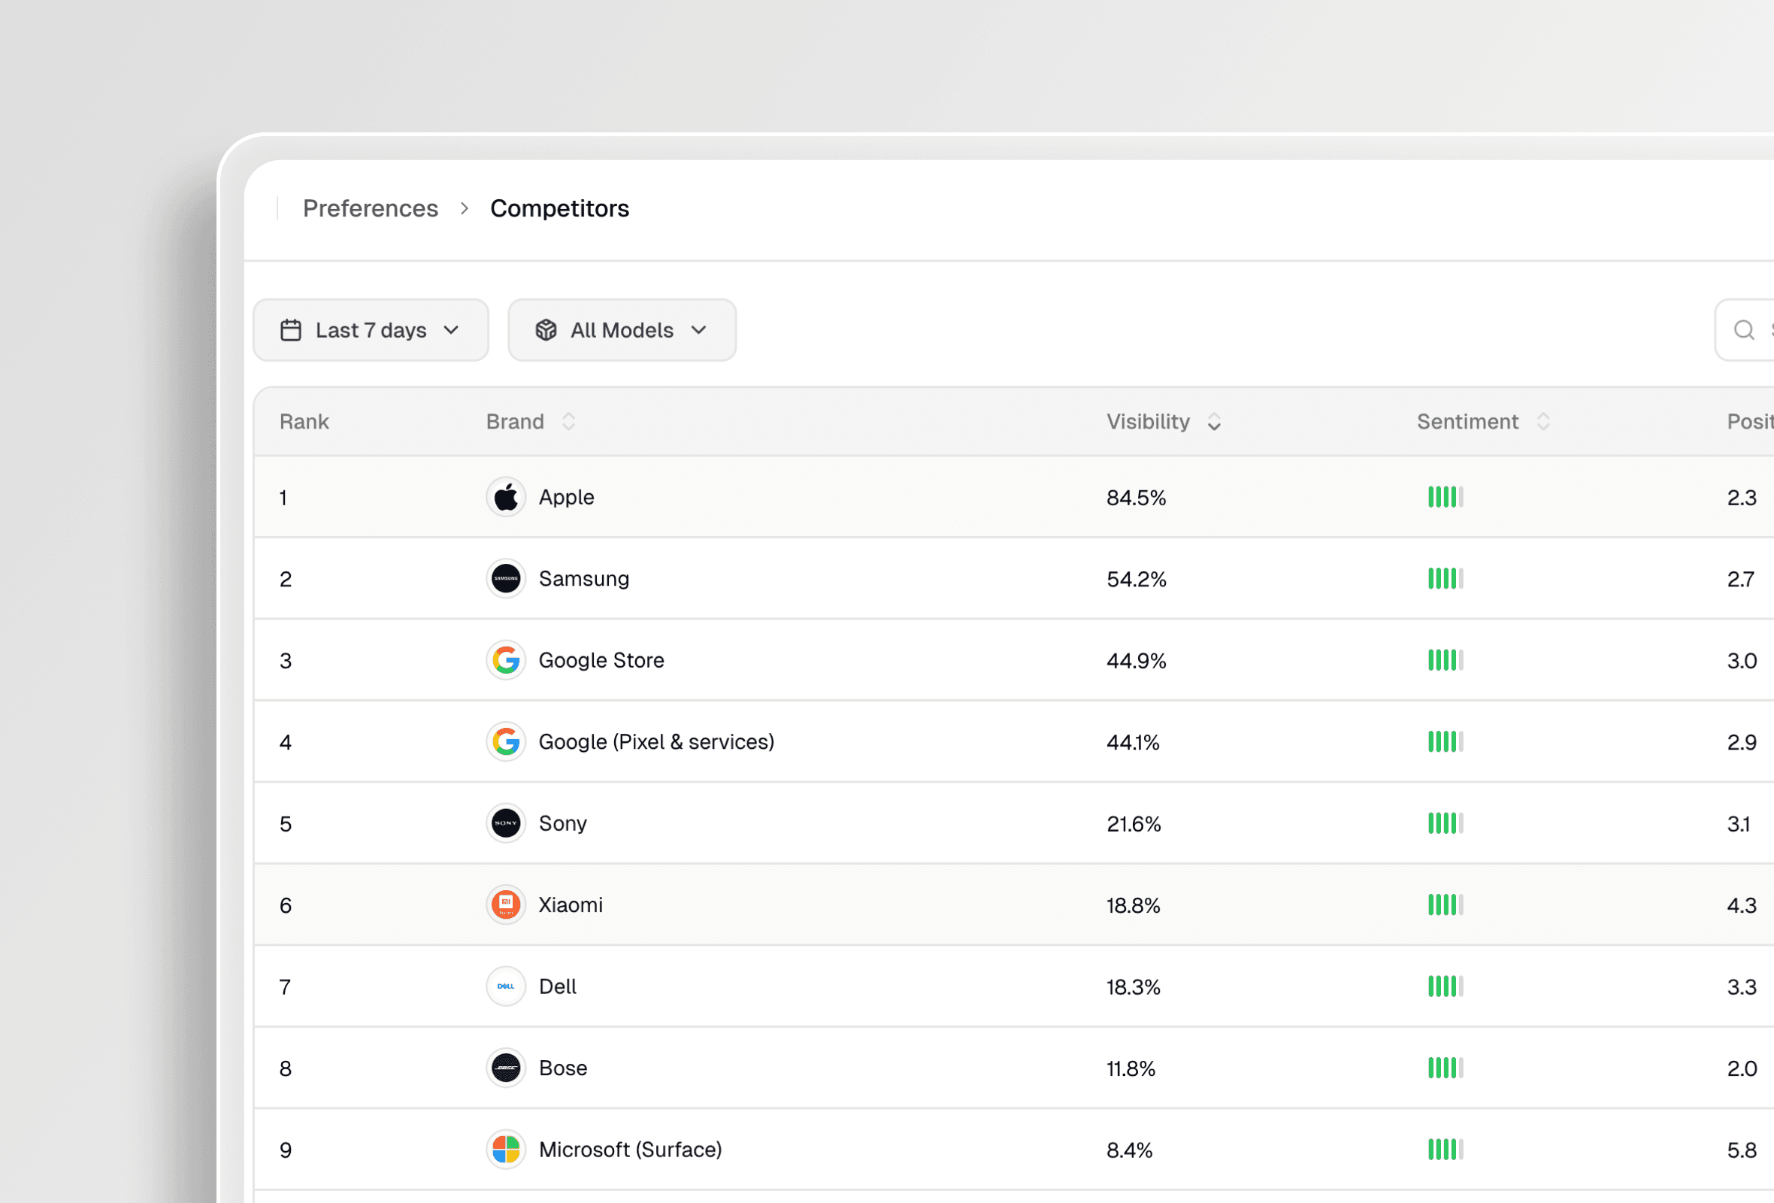This screenshot has width=1774, height=1203.
Task: Click the Microsoft Surface logo icon
Action: tap(505, 1150)
